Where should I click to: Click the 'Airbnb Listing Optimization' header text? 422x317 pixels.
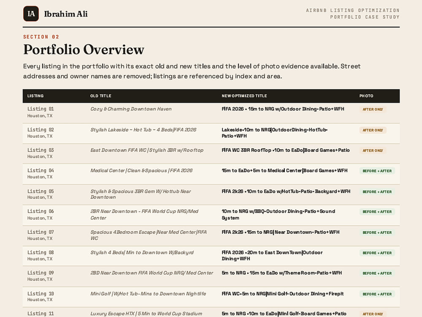click(352, 10)
